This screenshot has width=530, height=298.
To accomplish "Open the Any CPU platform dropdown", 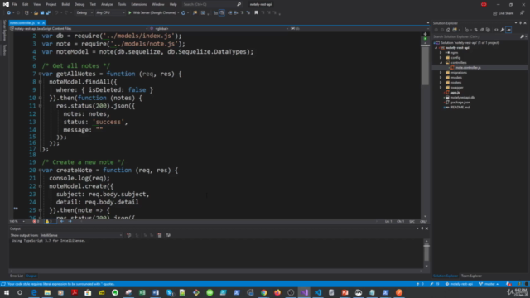I will click(x=110, y=13).
